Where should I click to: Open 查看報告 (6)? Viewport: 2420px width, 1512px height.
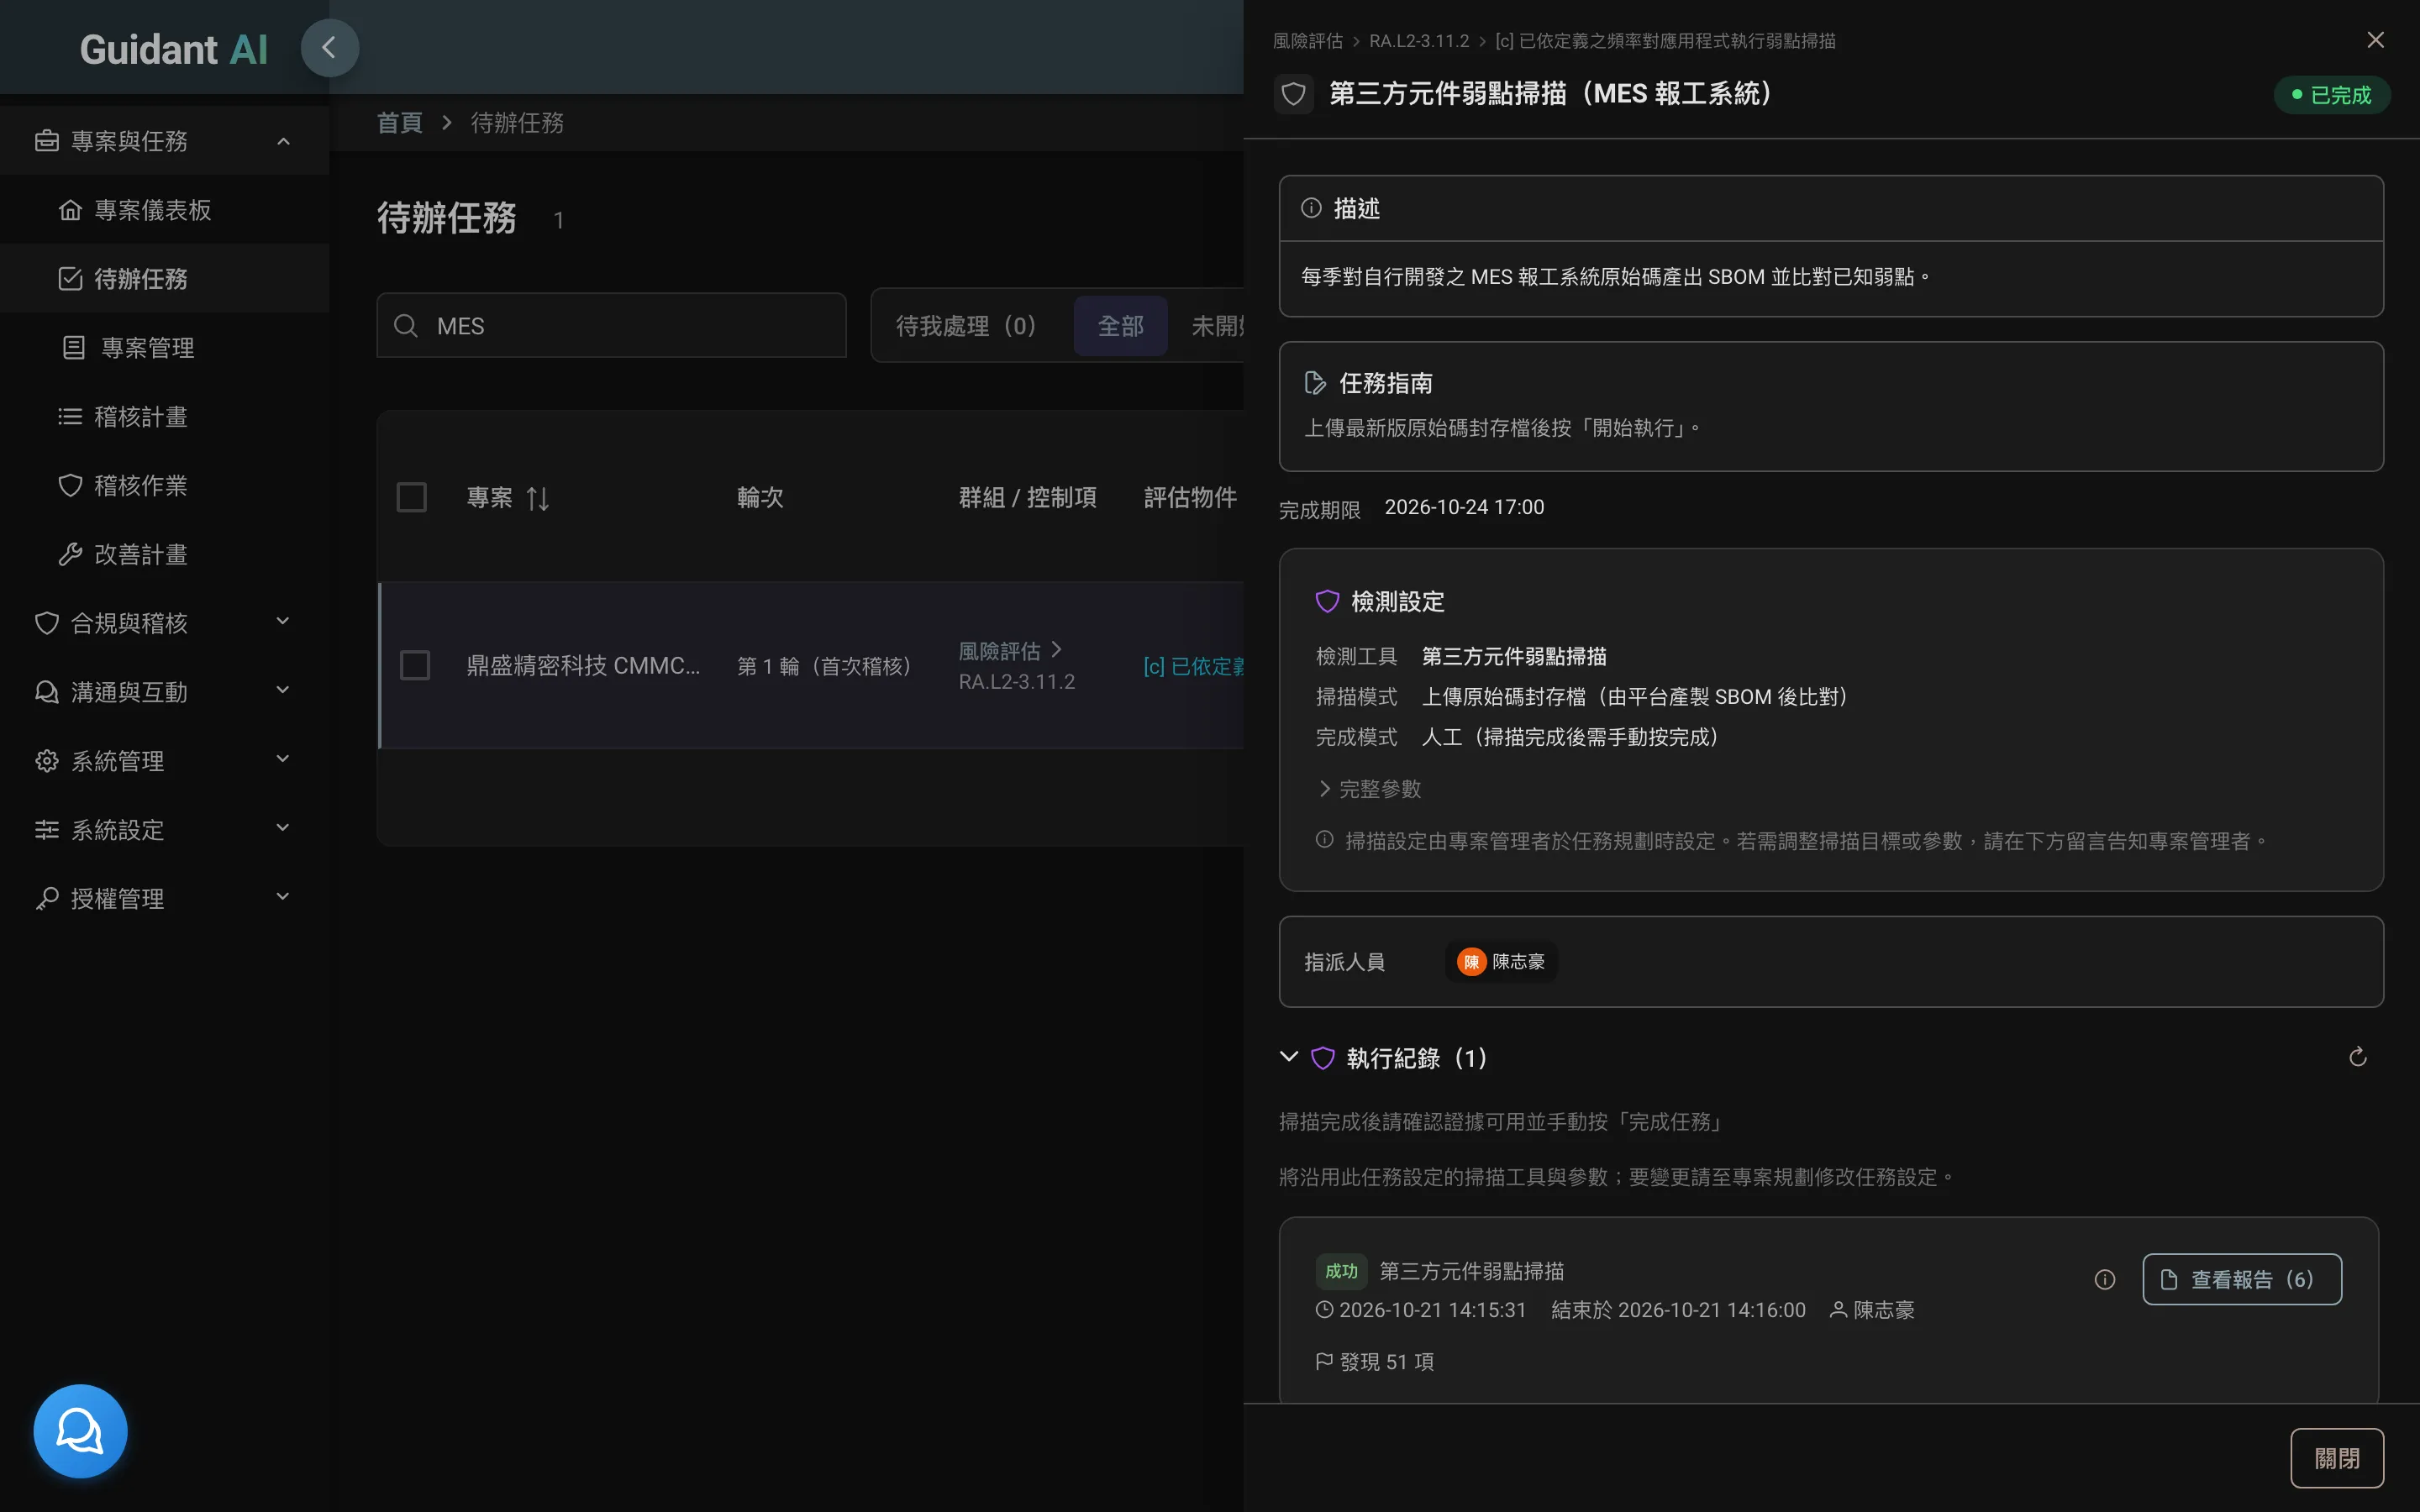pos(2242,1279)
